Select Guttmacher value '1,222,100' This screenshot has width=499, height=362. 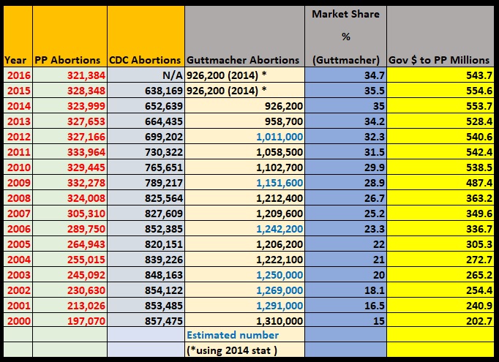point(279,260)
